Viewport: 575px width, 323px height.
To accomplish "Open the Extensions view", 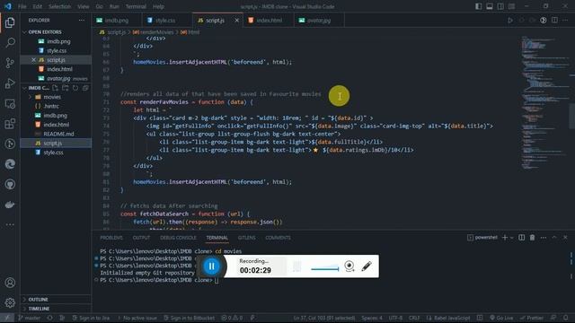I will pyautogui.click(x=10, y=124).
